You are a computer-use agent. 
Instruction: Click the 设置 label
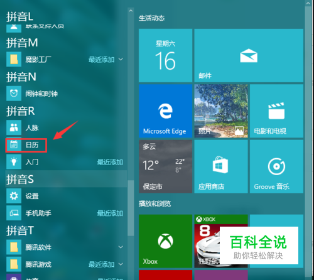[x=32, y=196]
